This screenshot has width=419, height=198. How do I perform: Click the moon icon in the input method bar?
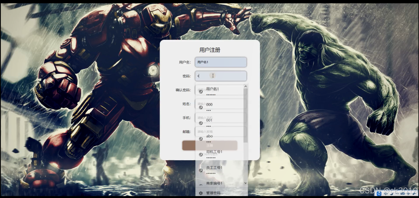point(392,194)
